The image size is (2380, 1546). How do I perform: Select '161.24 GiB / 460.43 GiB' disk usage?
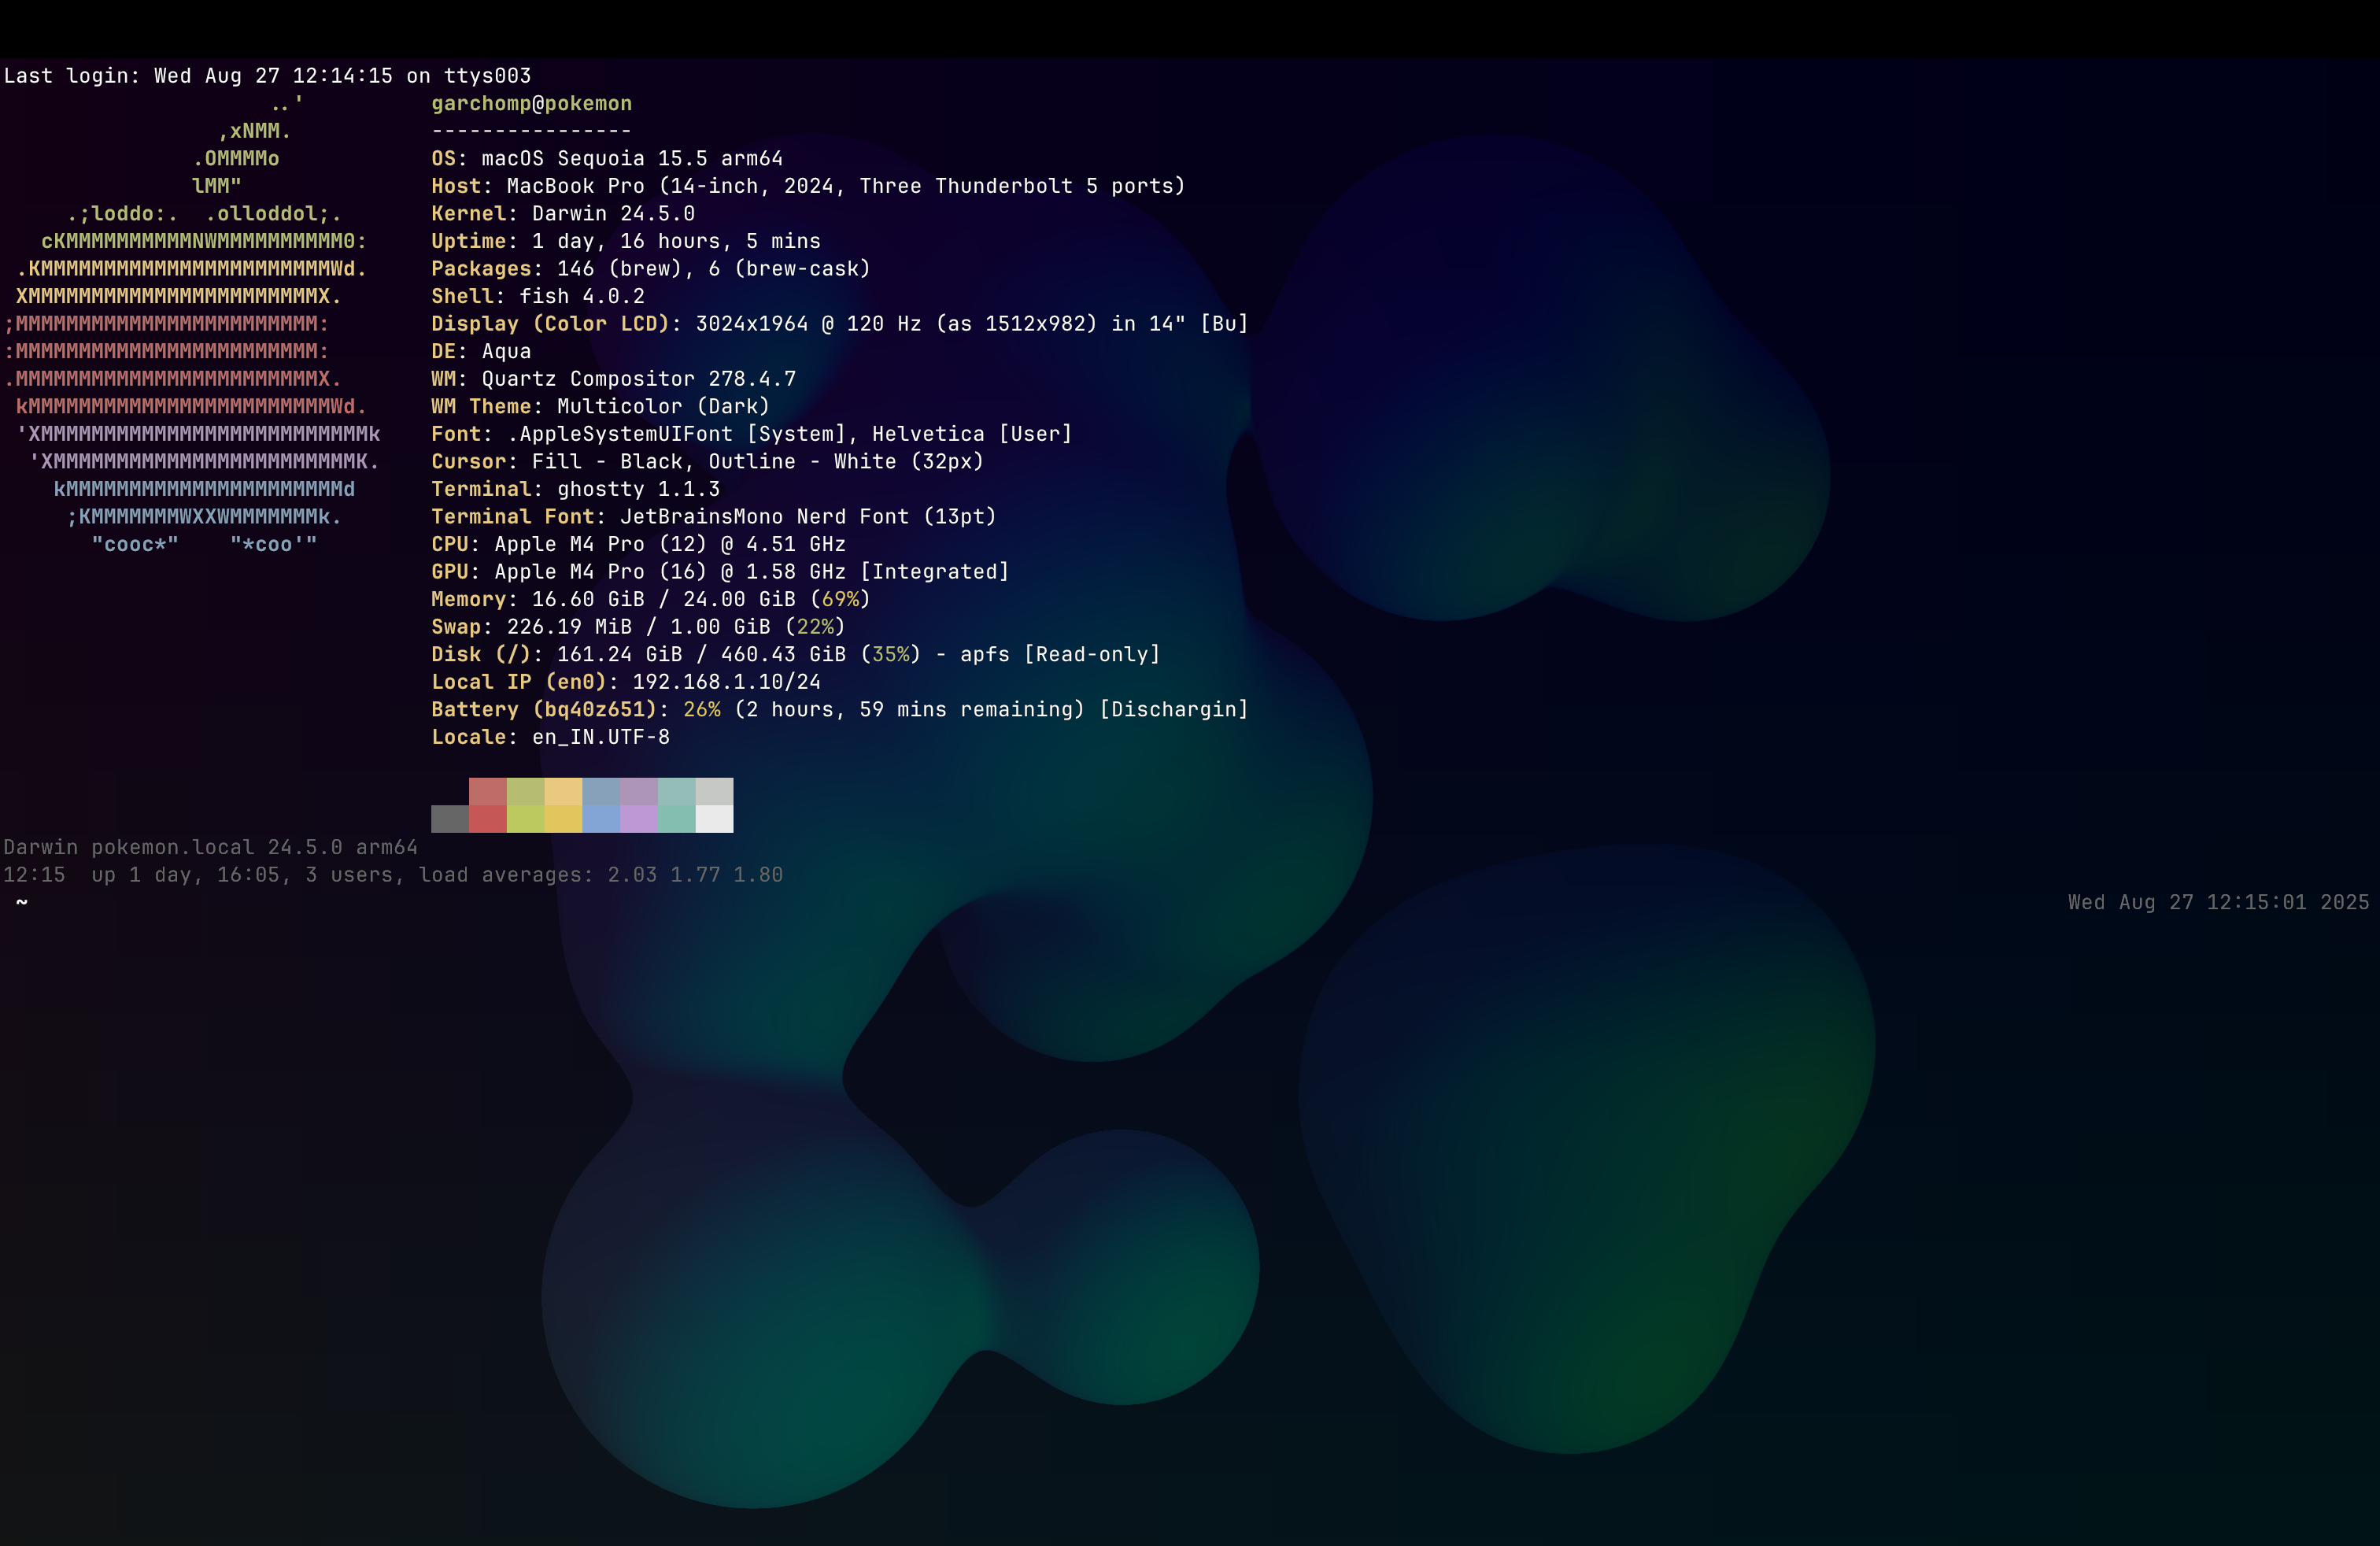[x=701, y=655]
